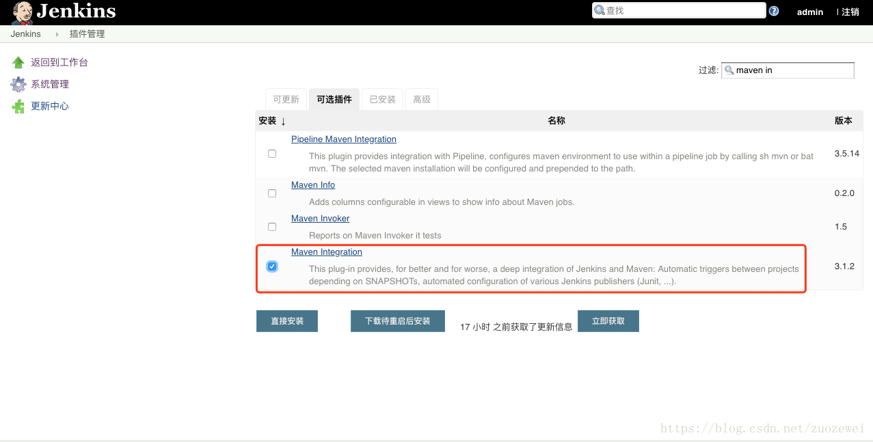This screenshot has width=873, height=442.
Task: Open the Maven Invoker plugin link
Action: [x=321, y=219]
